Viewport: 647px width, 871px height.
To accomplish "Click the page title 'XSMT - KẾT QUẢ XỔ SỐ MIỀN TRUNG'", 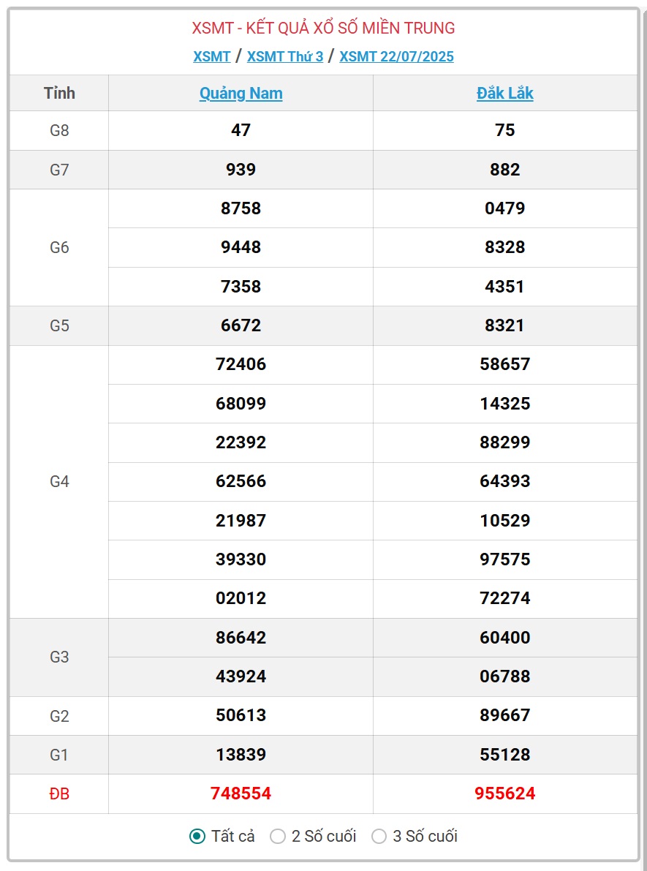I will 324,28.
